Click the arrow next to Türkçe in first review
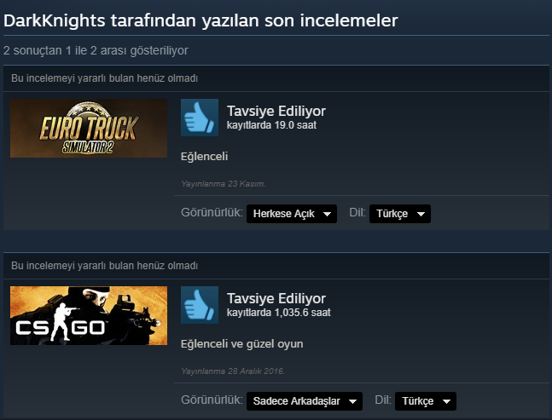The height and width of the screenshot is (420, 552). click(x=421, y=214)
